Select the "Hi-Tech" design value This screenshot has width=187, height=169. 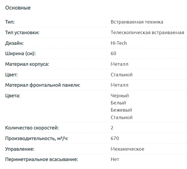(x=119, y=43)
